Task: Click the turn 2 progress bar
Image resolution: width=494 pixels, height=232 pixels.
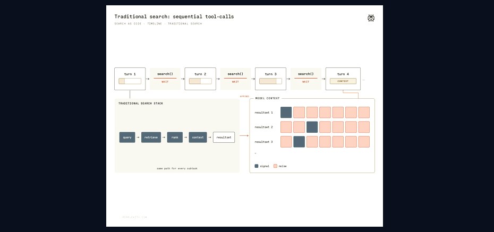Action: coord(200,81)
